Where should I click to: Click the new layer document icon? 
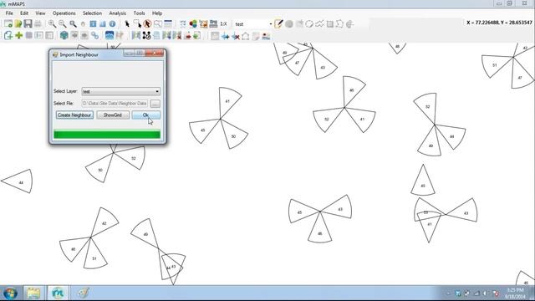pos(8,35)
